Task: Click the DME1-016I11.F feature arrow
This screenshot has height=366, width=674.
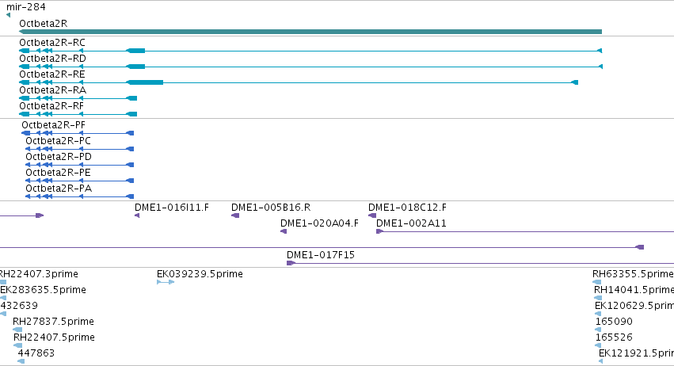Action: coord(137,215)
